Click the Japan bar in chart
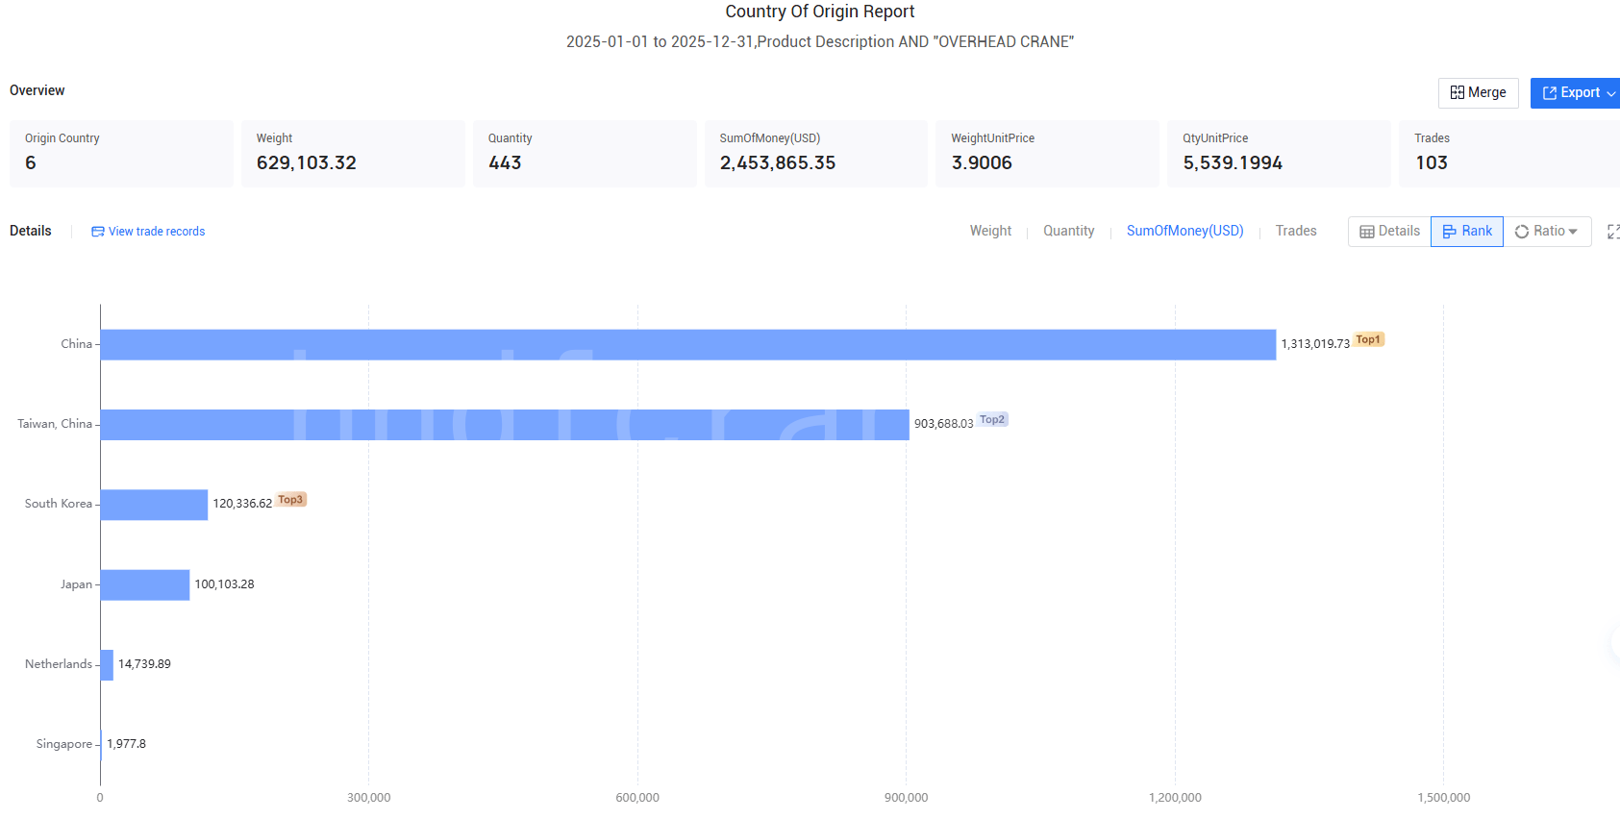 (x=145, y=584)
